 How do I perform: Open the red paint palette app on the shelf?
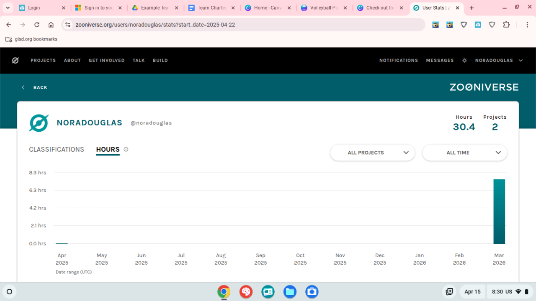click(246, 292)
